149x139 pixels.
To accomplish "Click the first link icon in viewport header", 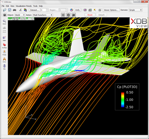I will pos(22,19).
